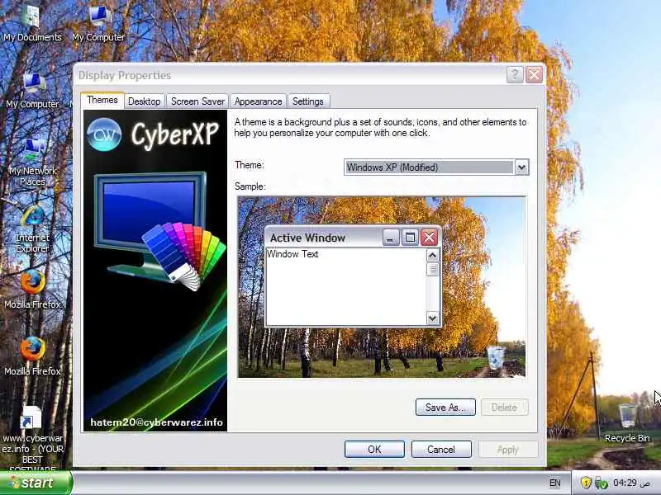661x495 pixels.
Task: Open the Appearance tab
Action: coord(258,101)
